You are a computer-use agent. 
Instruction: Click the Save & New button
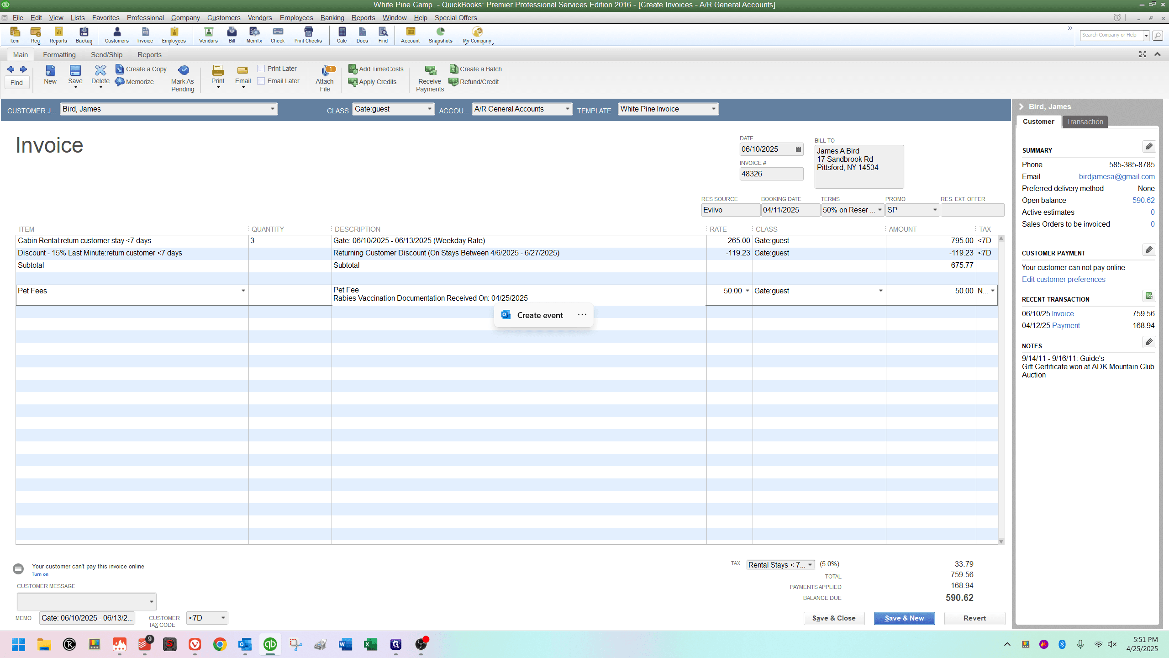[x=904, y=618]
